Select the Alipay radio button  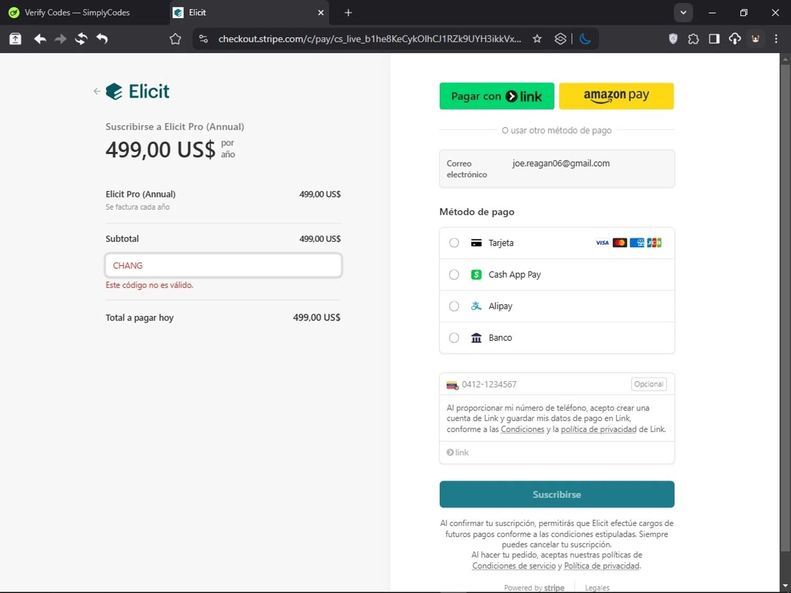[454, 306]
